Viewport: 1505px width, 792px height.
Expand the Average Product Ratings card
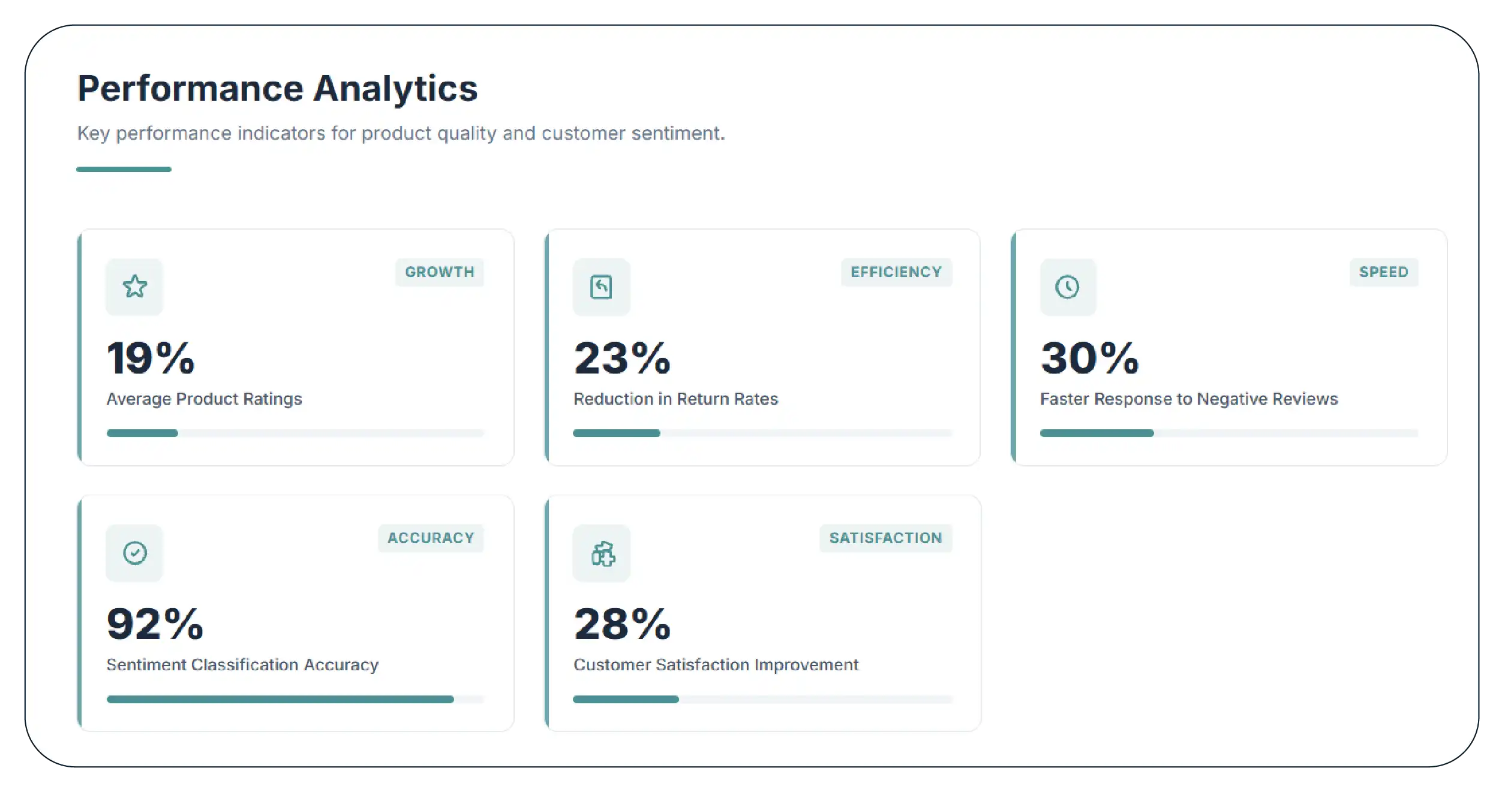coord(296,347)
